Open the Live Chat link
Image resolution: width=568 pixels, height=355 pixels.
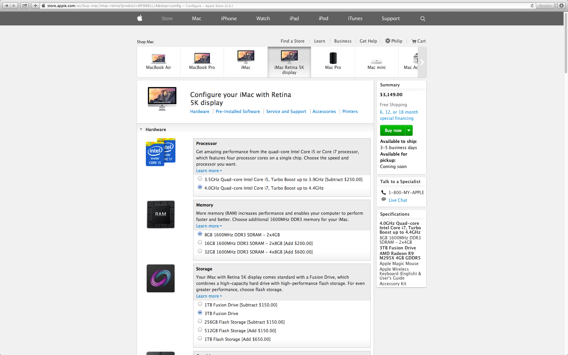398,200
